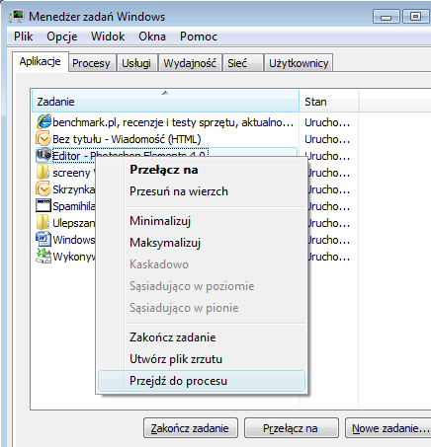Switch to the Procesy tab
Viewport: 431px width, 447px height.
91,63
